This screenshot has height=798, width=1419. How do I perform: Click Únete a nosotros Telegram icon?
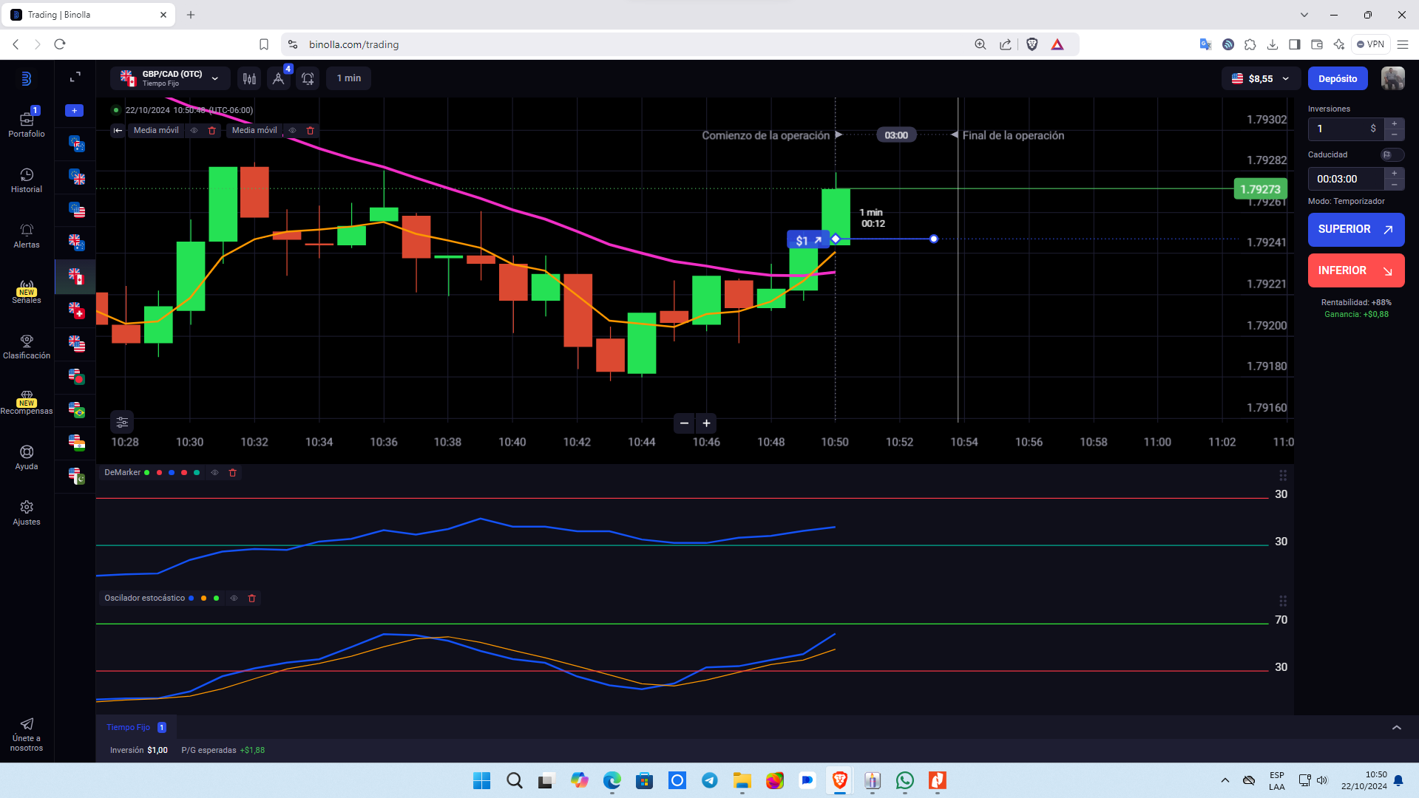pos(27,724)
